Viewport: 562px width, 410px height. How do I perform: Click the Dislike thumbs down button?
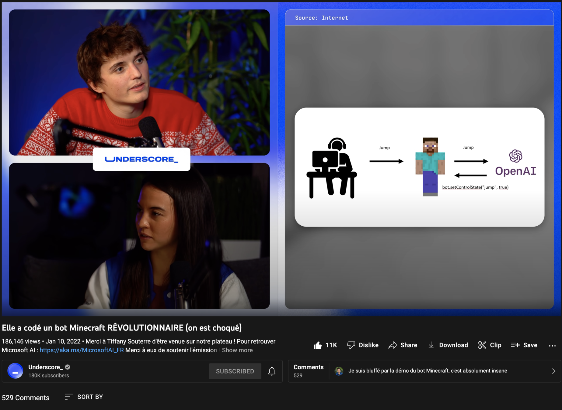pos(363,345)
